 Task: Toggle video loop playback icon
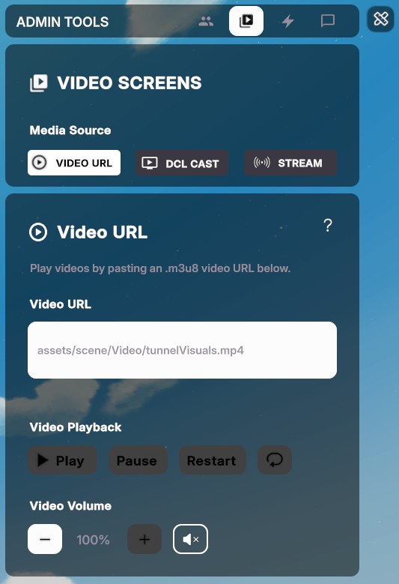275,460
